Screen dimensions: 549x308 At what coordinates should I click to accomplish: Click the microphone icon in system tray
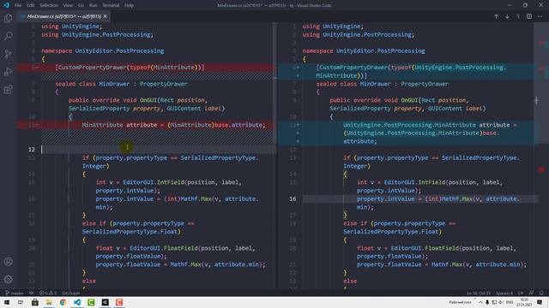coord(487,302)
